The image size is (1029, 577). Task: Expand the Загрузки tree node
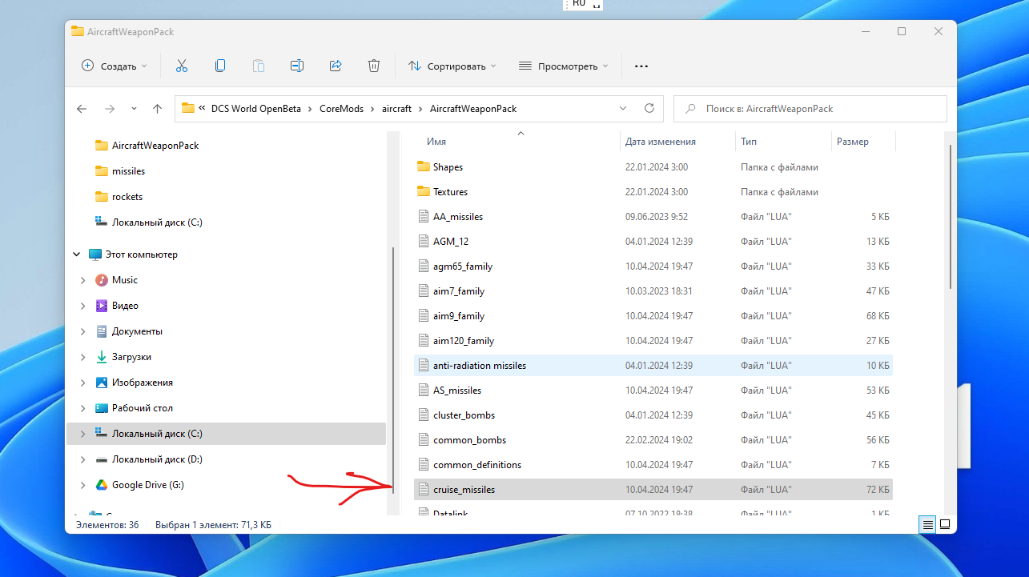(x=83, y=357)
